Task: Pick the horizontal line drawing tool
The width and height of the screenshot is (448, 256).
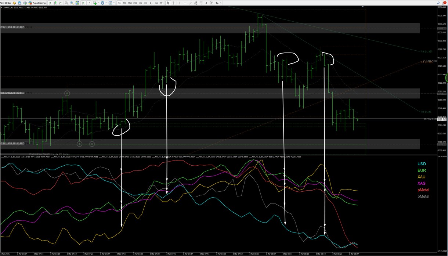Action: click(185, 3)
